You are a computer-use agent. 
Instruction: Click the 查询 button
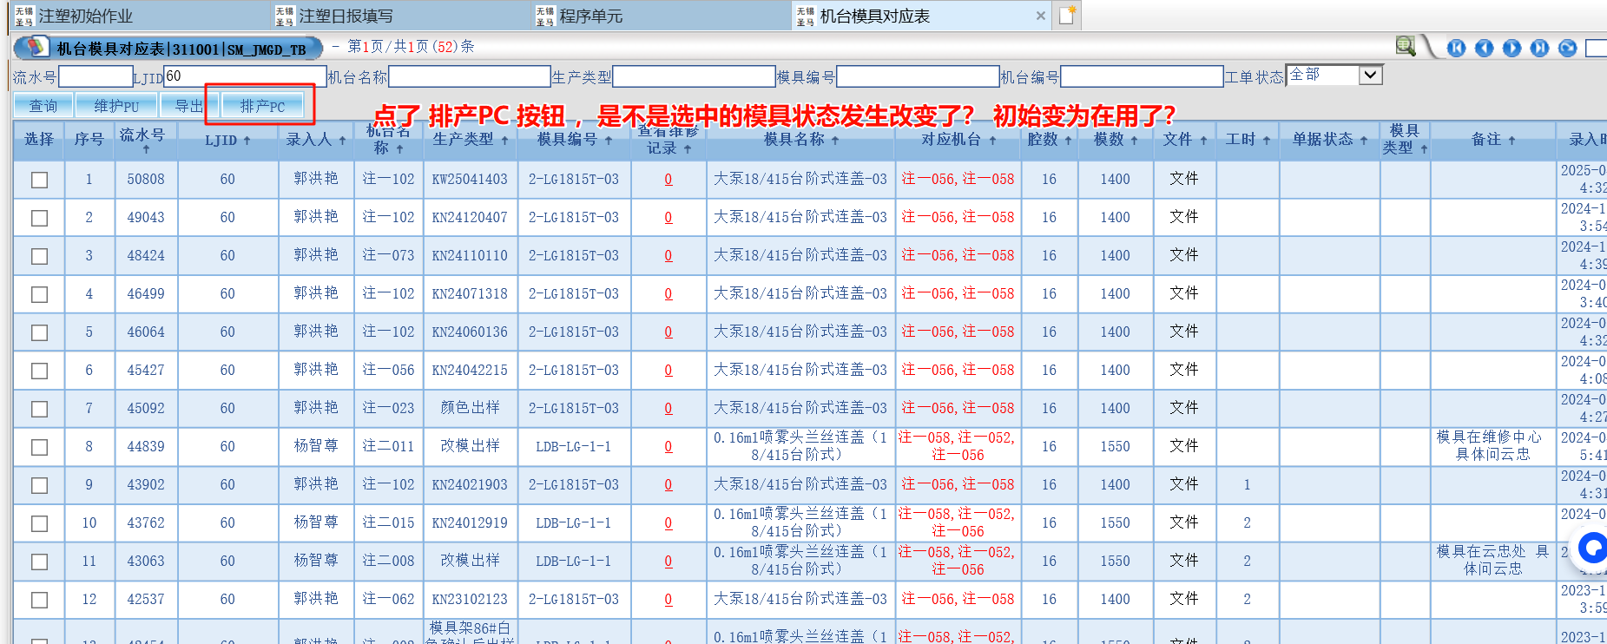click(43, 106)
